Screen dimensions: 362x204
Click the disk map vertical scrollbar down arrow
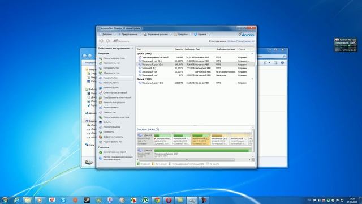(253, 157)
